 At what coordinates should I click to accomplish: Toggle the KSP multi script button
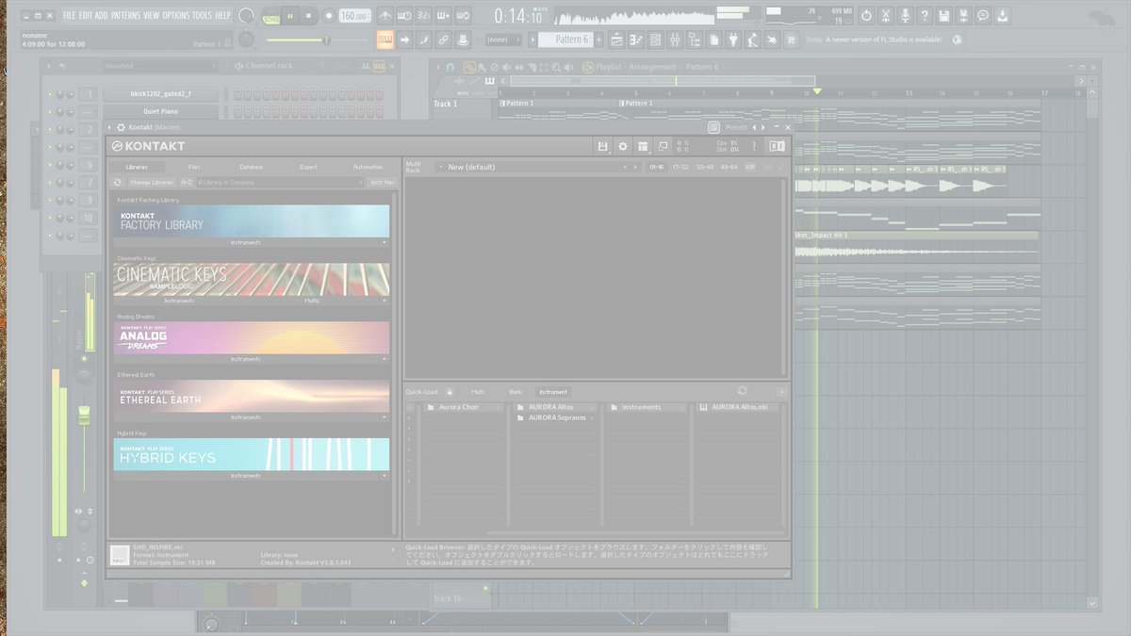[750, 167]
